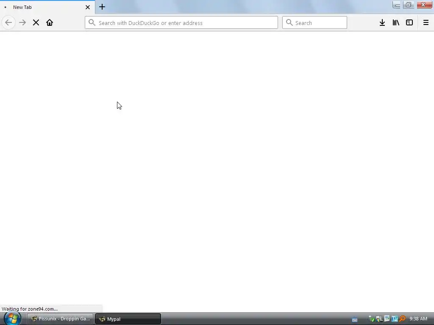This screenshot has width=434, height=325.
Task: Open the Downloads arrow button
Action: [382, 23]
